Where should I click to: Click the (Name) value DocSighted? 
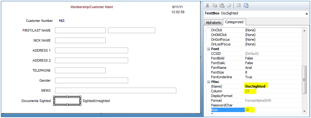point(255,86)
